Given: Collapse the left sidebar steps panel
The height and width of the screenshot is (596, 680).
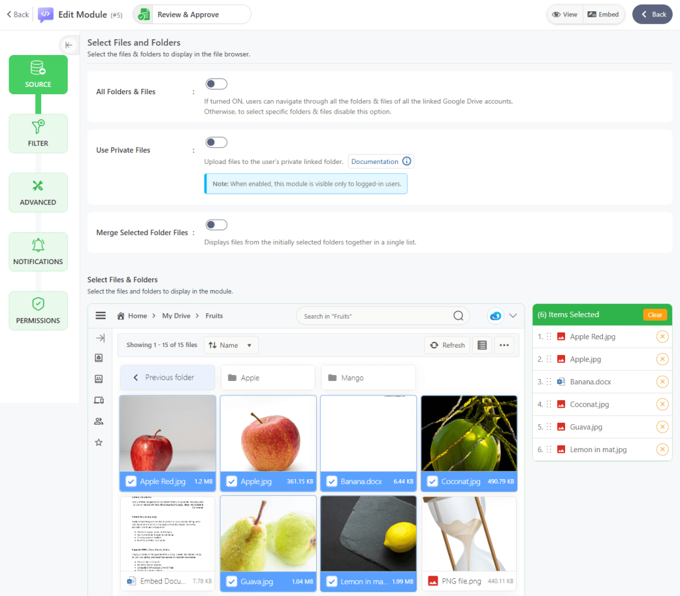Looking at the screenshot, I should [x=68, y=45].
